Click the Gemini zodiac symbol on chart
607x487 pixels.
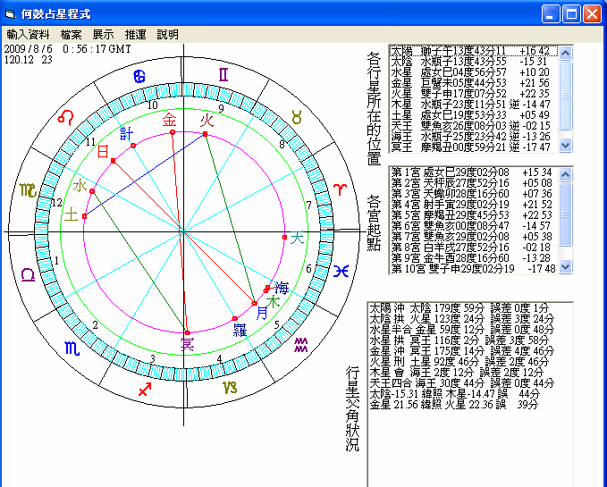click(x=223, y=75)
